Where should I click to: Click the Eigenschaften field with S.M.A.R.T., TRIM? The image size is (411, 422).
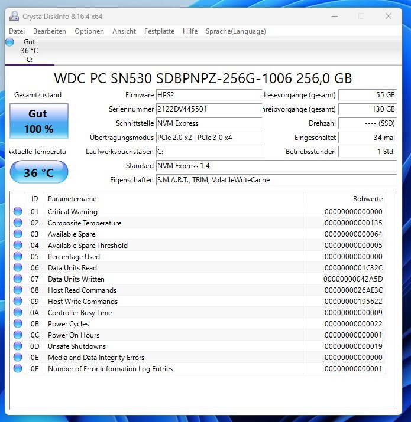pyautogui.click(x=276, y=180)
